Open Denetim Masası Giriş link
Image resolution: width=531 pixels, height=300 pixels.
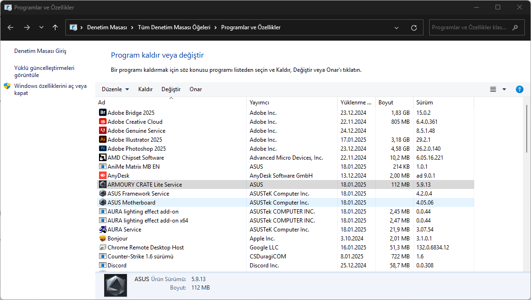tap(40, 51)
